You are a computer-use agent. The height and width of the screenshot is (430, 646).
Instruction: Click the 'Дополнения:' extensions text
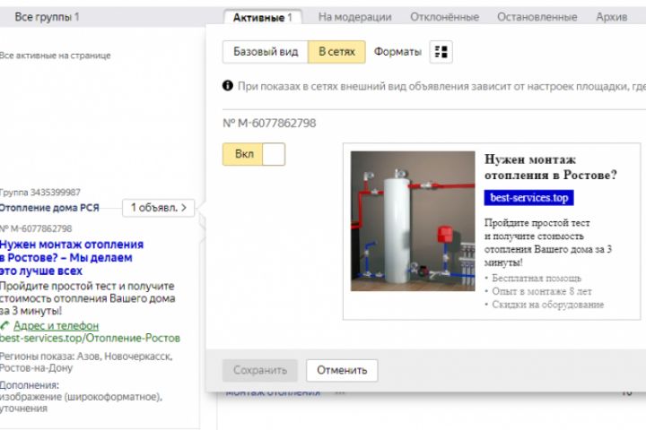click(x=30, y=385)
